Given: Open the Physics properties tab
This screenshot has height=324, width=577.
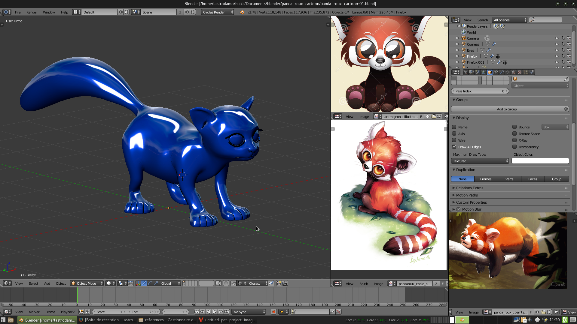Looking at the screenshot, I should [x=532, y=72].
